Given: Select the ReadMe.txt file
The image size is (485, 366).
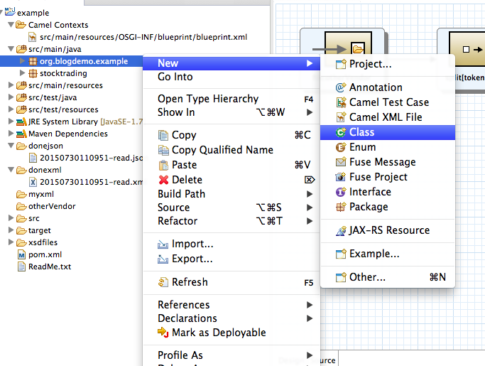Looking at the screenshot, I should 50,267.
